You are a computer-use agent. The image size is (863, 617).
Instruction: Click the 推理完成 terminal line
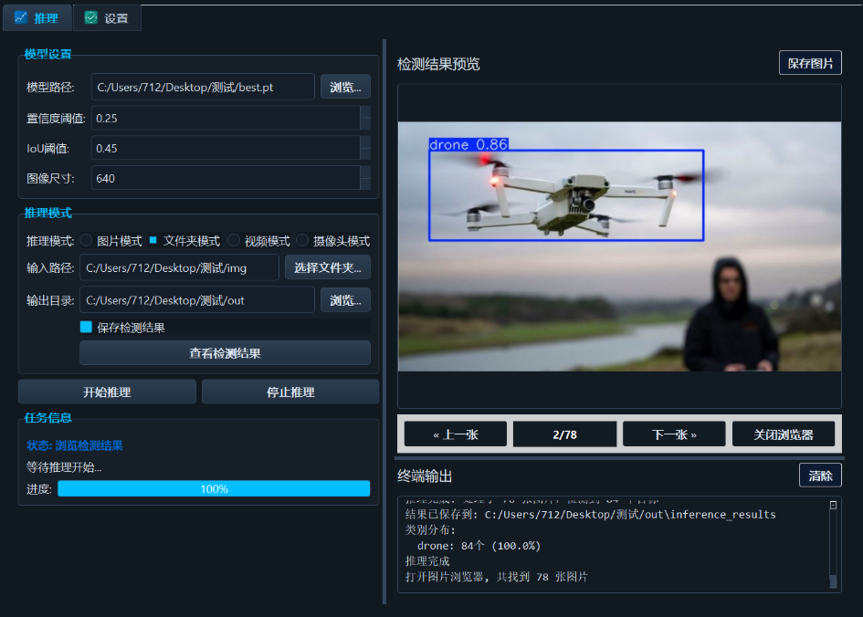pyautogui.click(x=427, y=561)
